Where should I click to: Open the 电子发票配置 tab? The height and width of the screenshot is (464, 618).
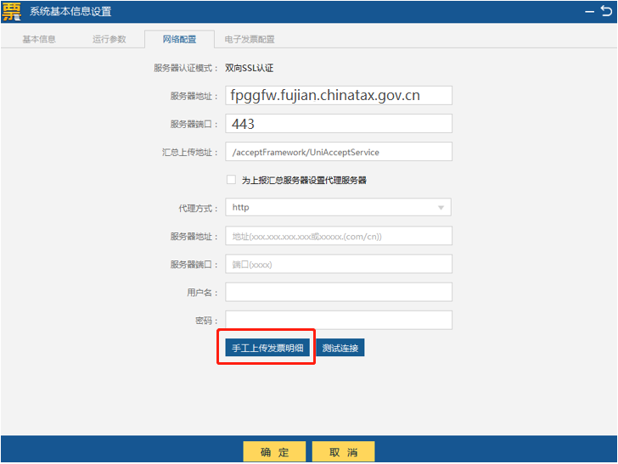pos(250,39)
